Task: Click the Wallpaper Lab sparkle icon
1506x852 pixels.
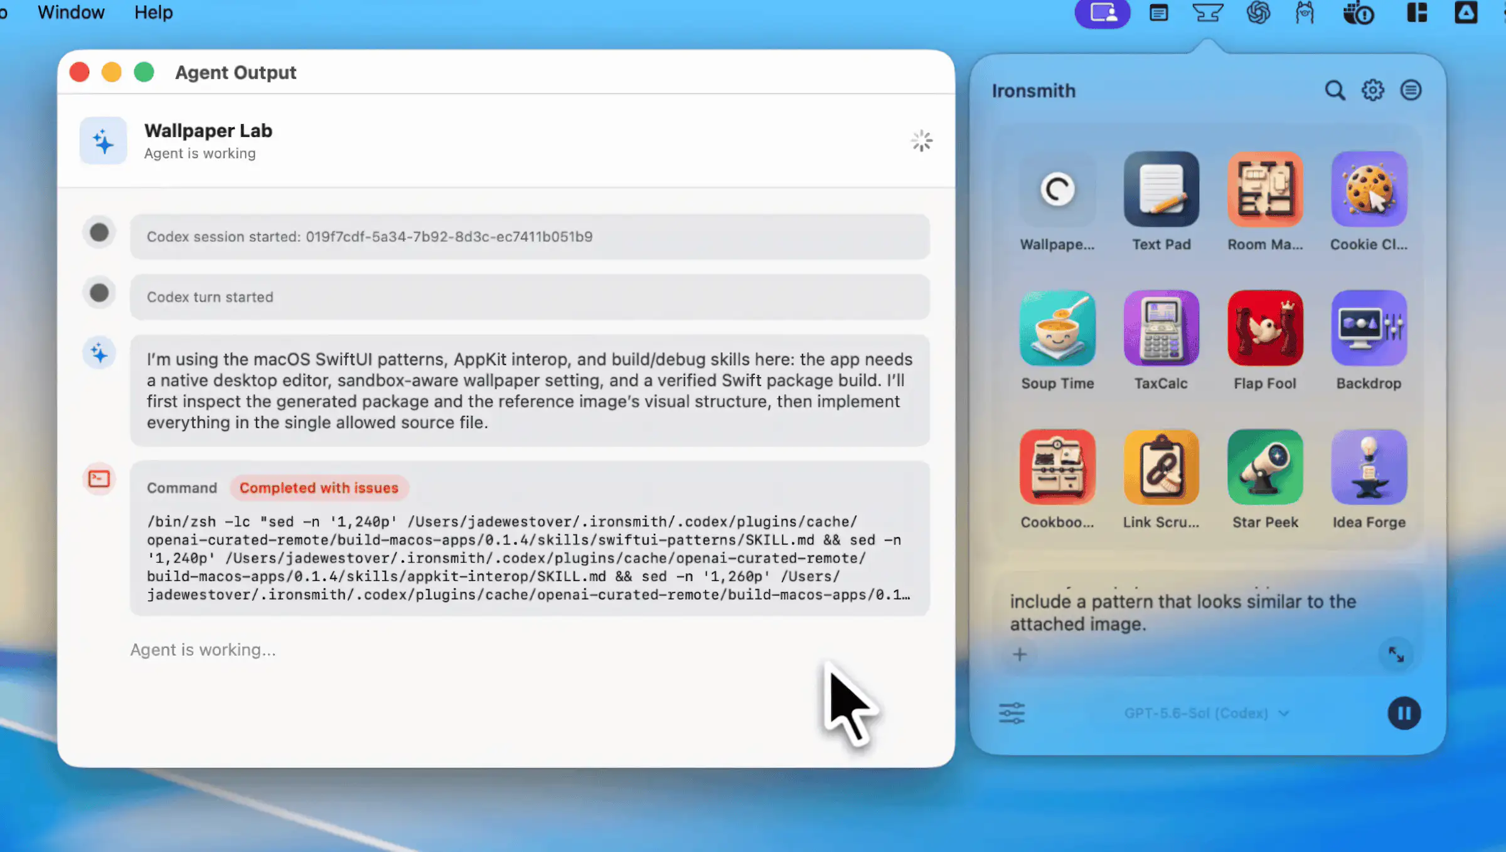Action: point(104,141)
